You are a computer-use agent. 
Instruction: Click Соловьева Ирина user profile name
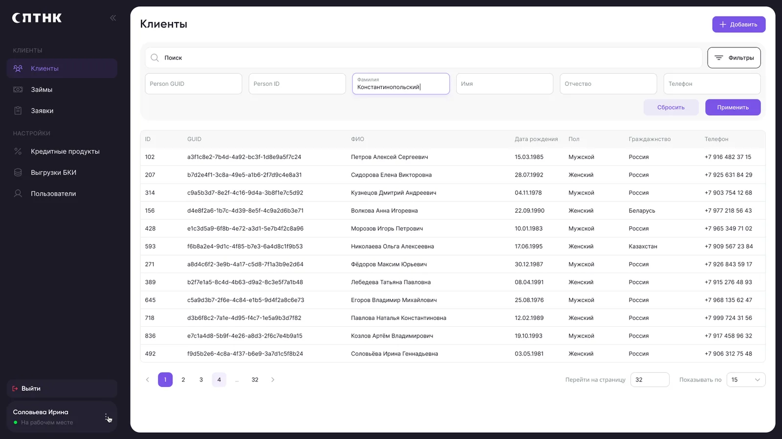[41, 412]
